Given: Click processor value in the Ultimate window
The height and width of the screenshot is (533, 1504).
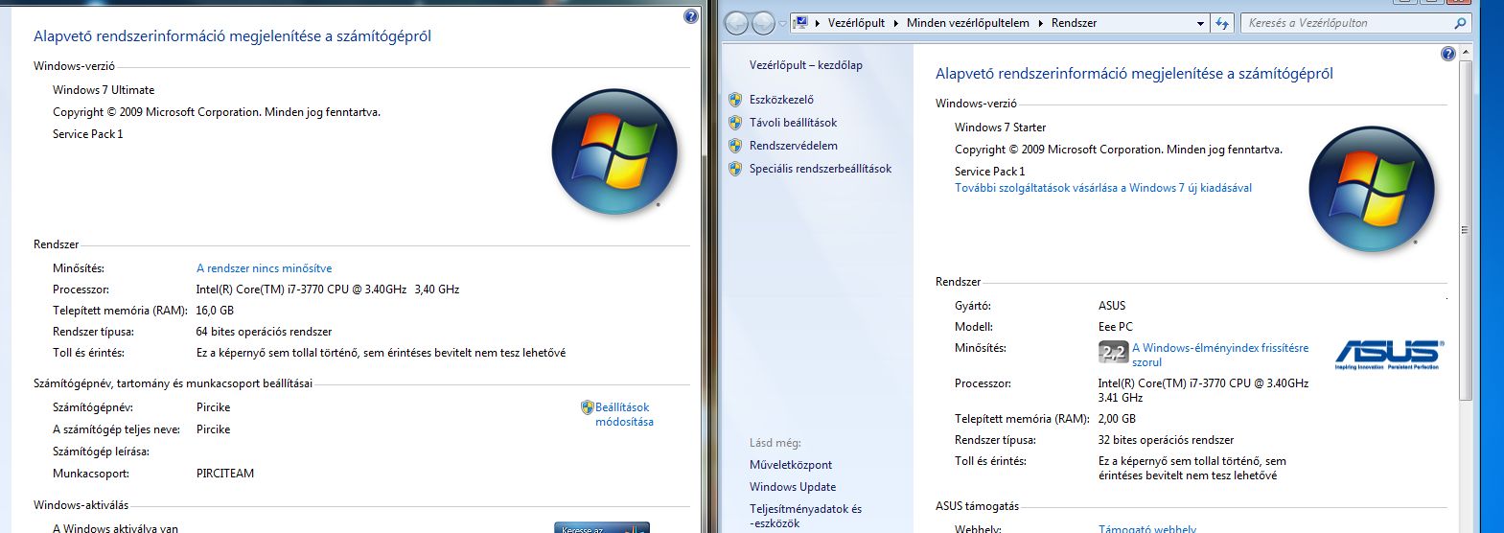Looking at the screenshot, I should click(x=328, y=290).
